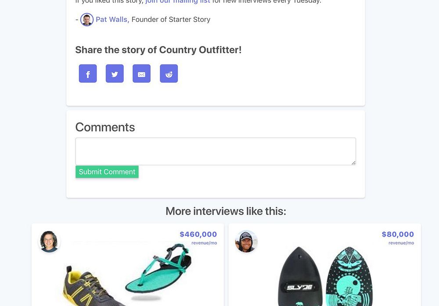Share the story on Twitter
The width and height of the screenshot is (439, 306).
tap(115, 74)
